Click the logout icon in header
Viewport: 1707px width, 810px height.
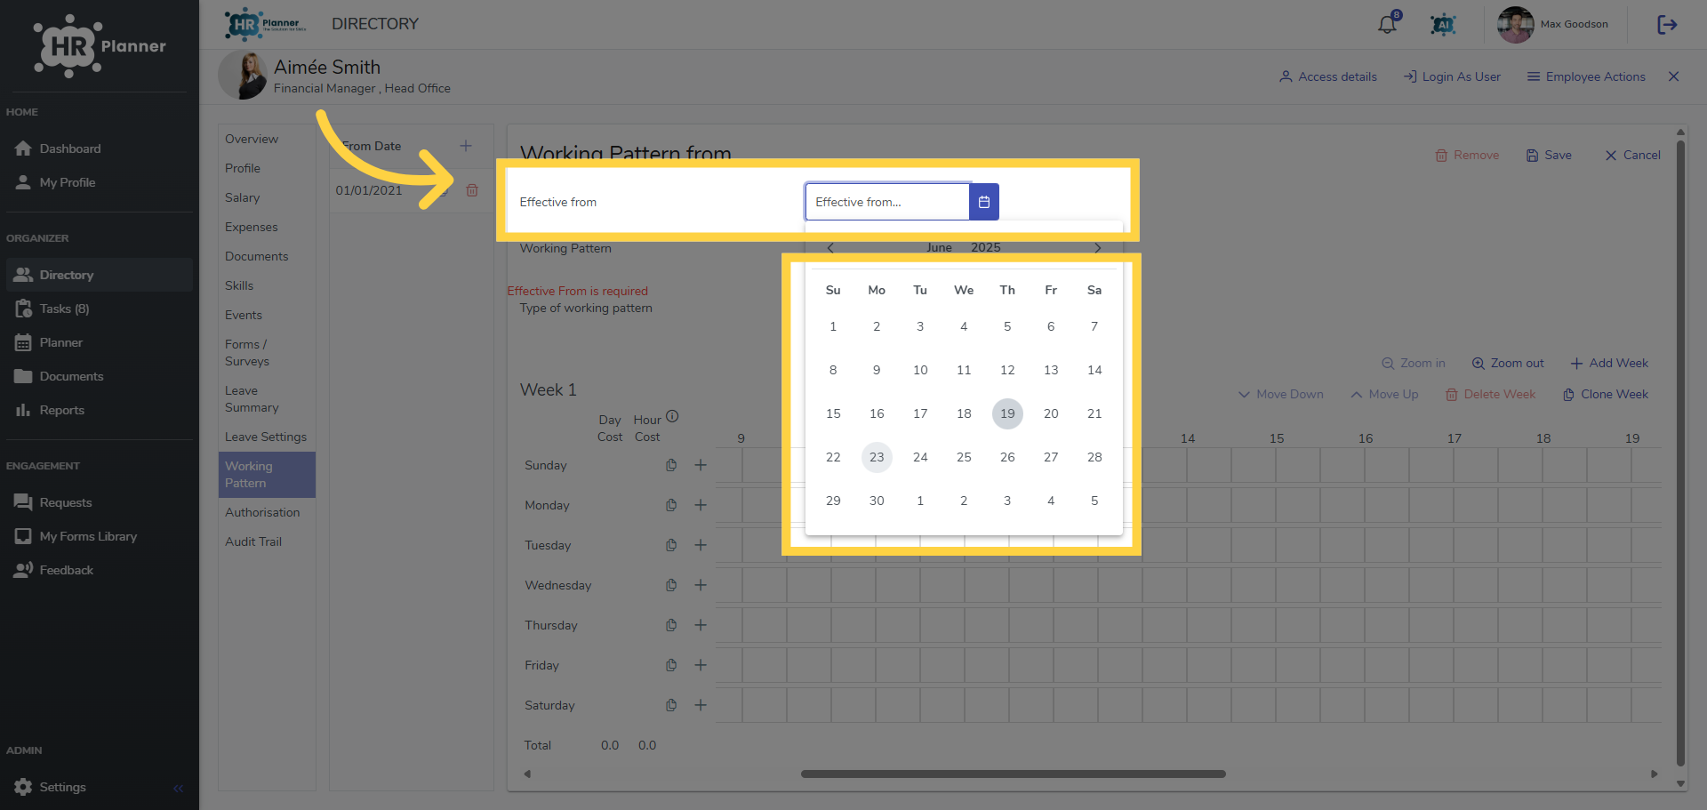tap(1667, 25)
